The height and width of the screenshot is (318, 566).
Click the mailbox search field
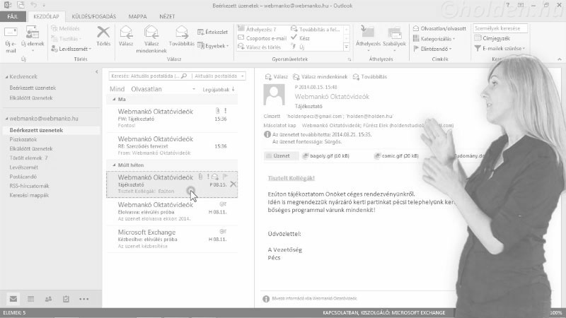(149, 74)
